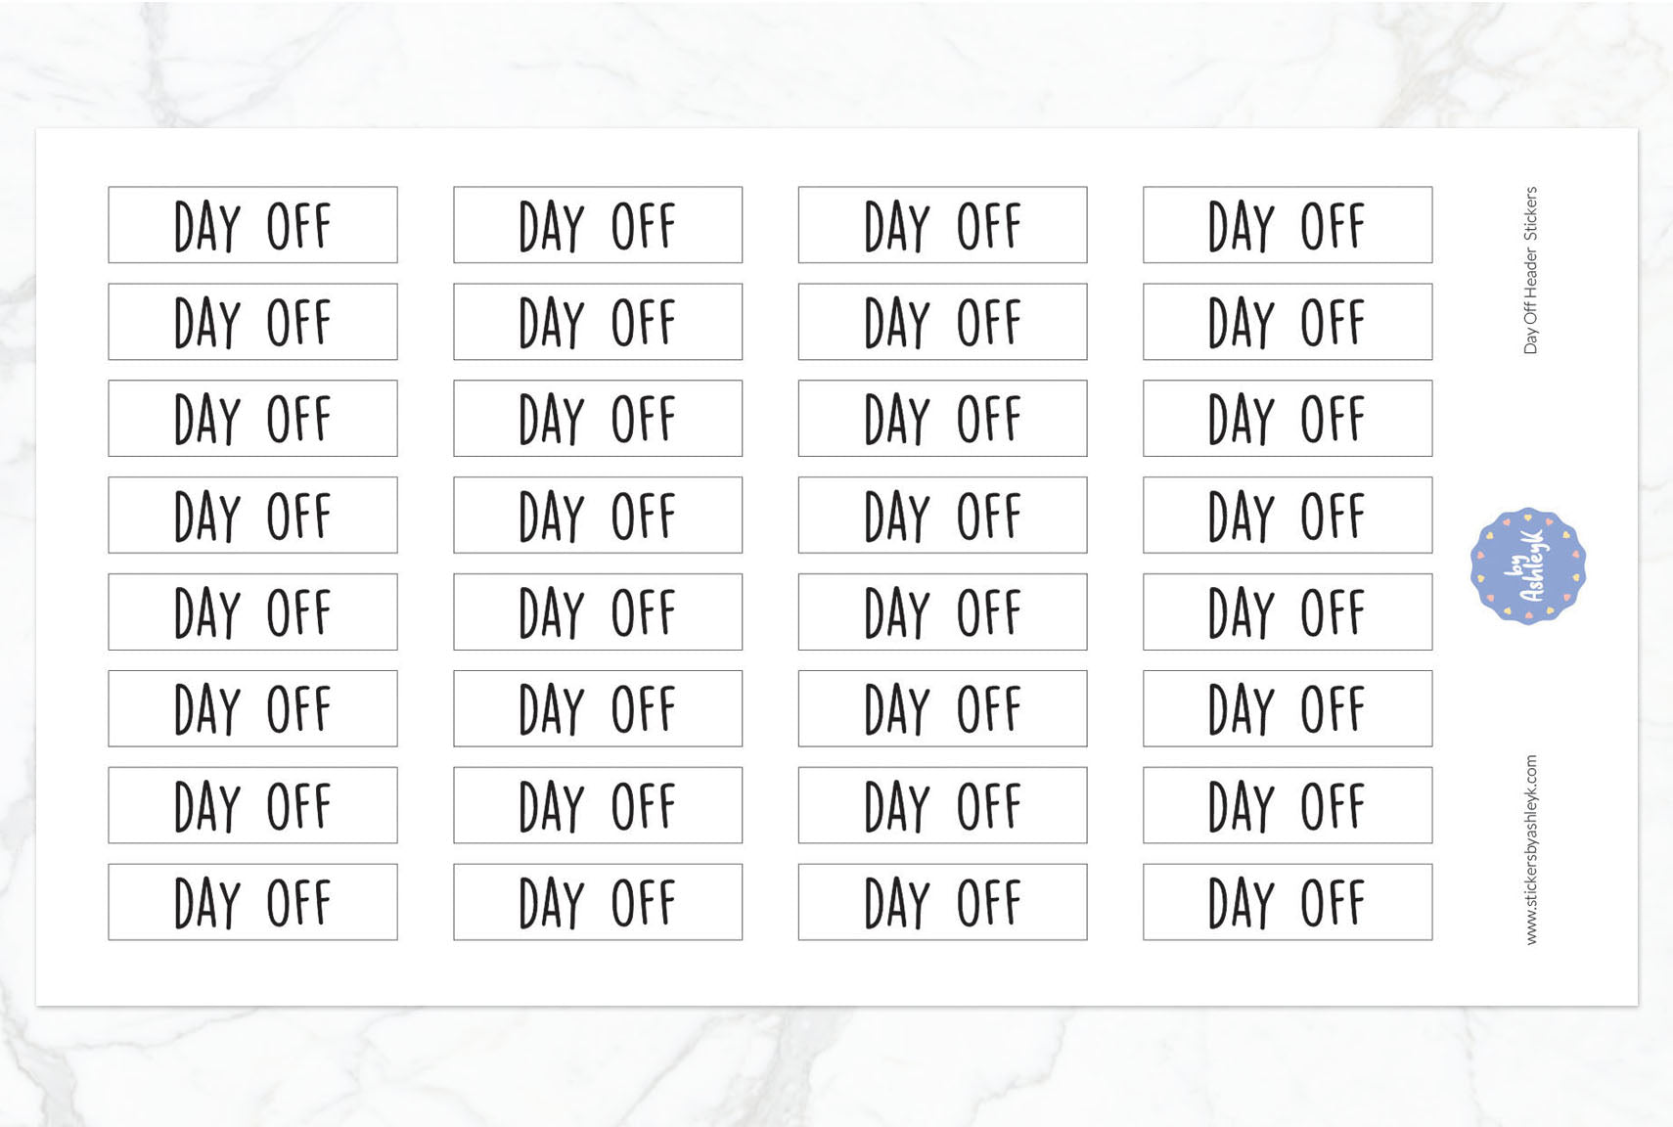
Task: Click first-row DAY OFF sticker in second column
Action: (x=598, y=225)
